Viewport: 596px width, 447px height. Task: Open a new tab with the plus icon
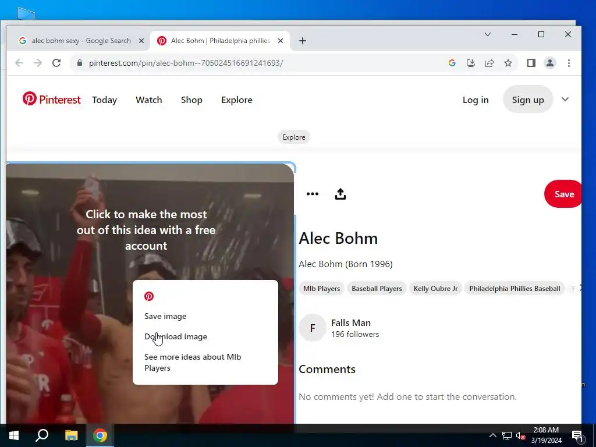pyautogui.click(x=303, y=41)
